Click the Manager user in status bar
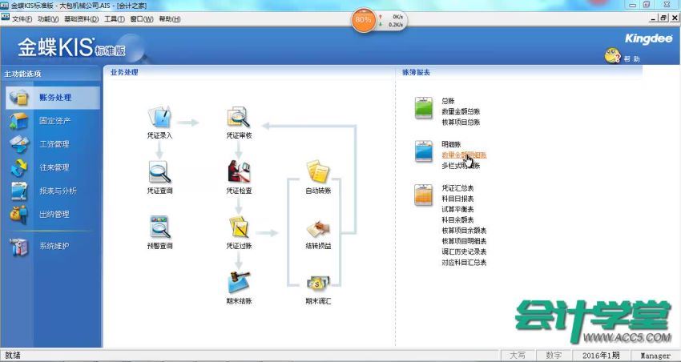The height and width of the screenshot is (362, 681). point(655,356)
